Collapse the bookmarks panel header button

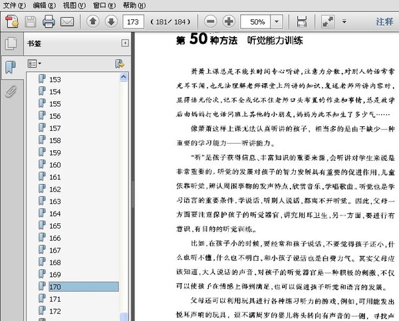point(124,43)
